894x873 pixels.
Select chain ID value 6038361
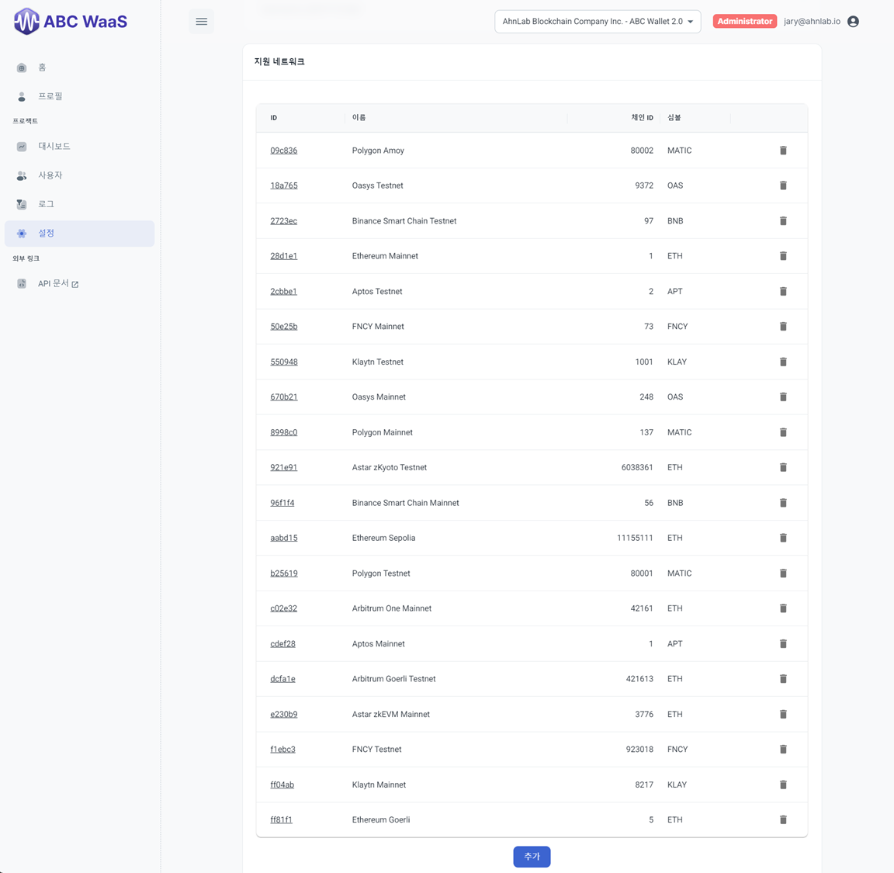(x=637, y=467)
